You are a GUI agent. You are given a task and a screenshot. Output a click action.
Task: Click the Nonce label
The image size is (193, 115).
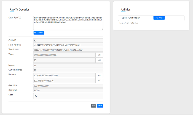coord(12,65)
